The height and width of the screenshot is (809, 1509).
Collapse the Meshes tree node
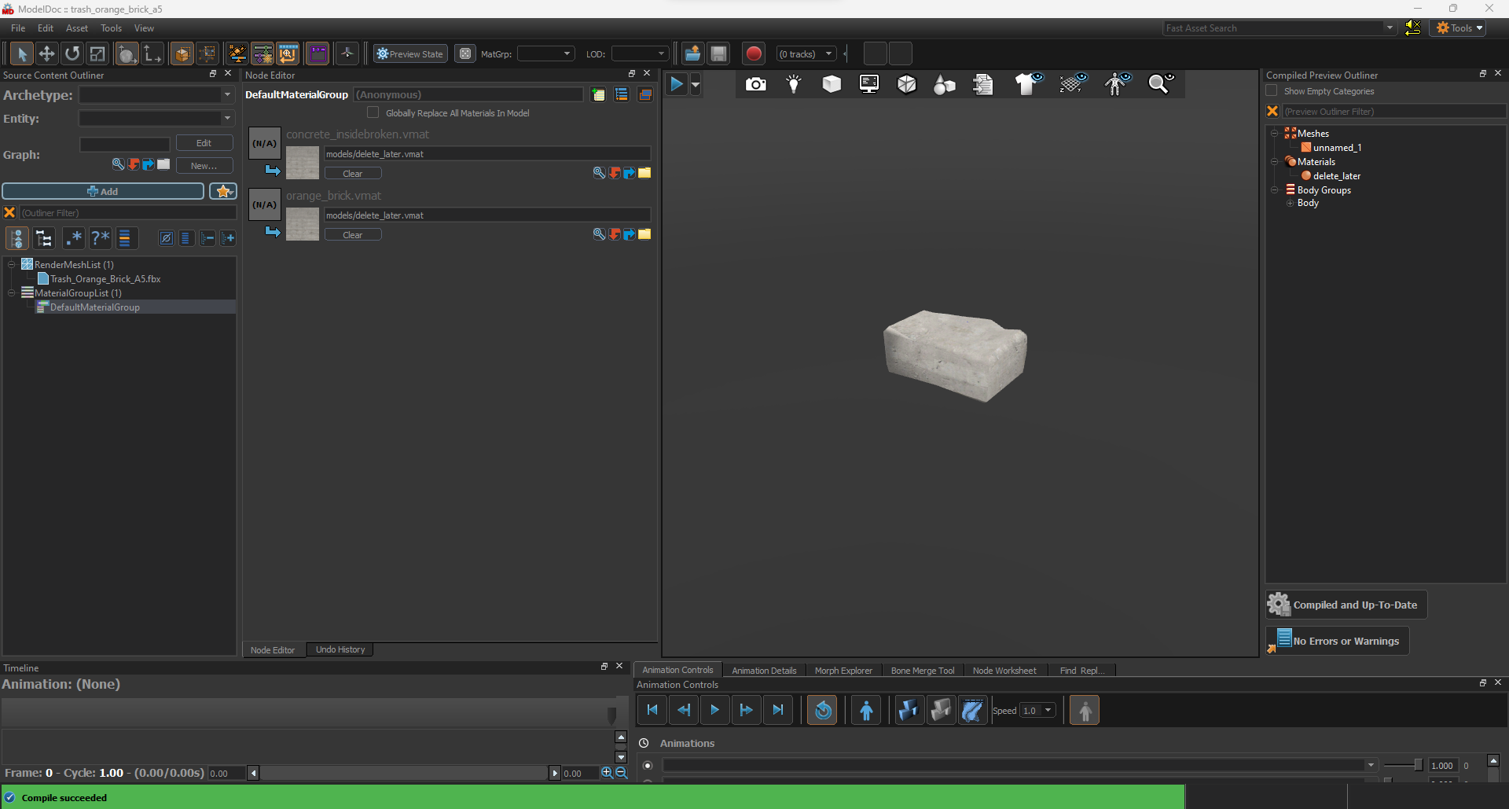pos(1274,134)
